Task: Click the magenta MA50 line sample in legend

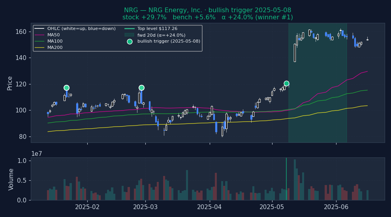Action: (39, 35)
